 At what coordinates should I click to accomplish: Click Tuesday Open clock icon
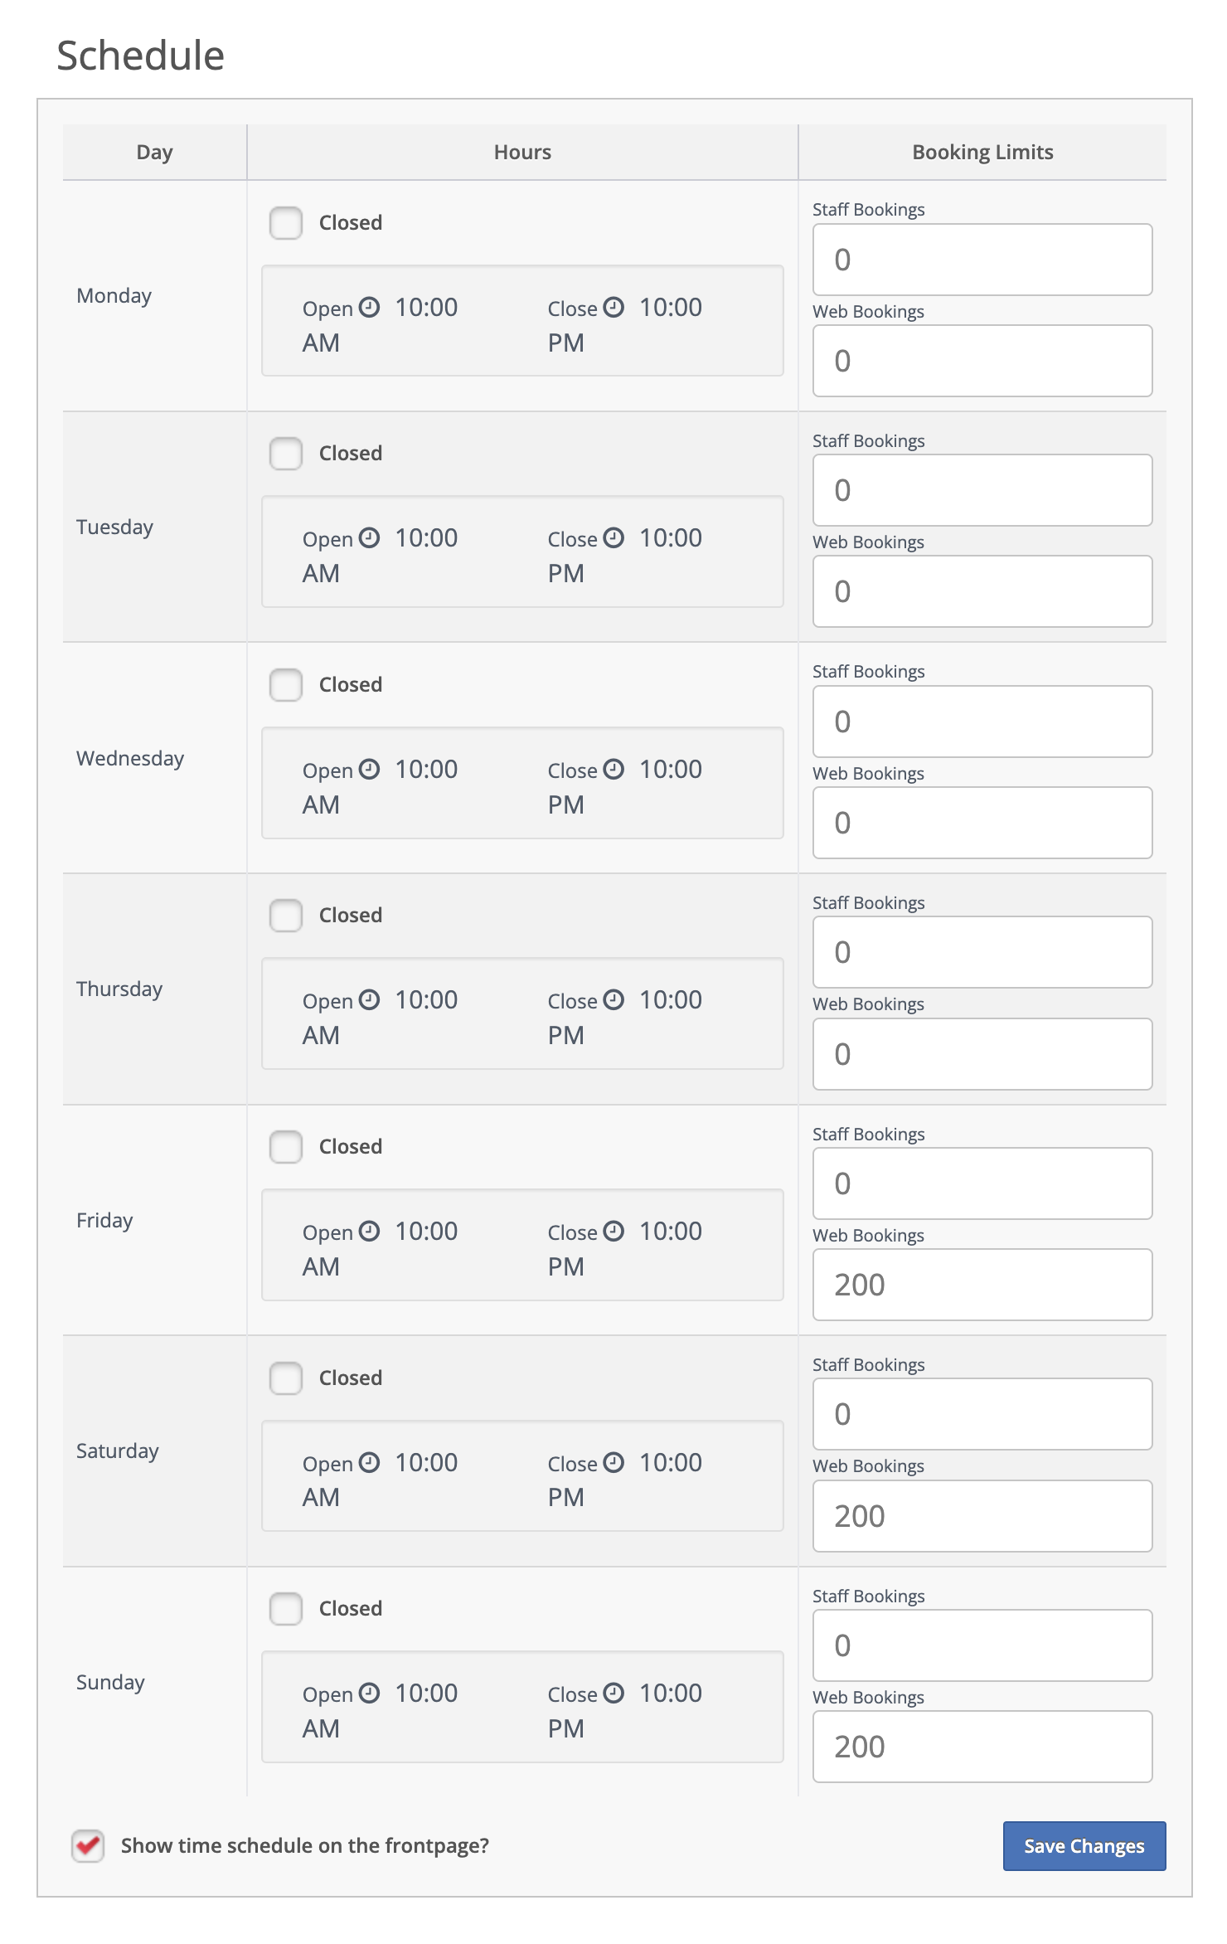point(369,538)
